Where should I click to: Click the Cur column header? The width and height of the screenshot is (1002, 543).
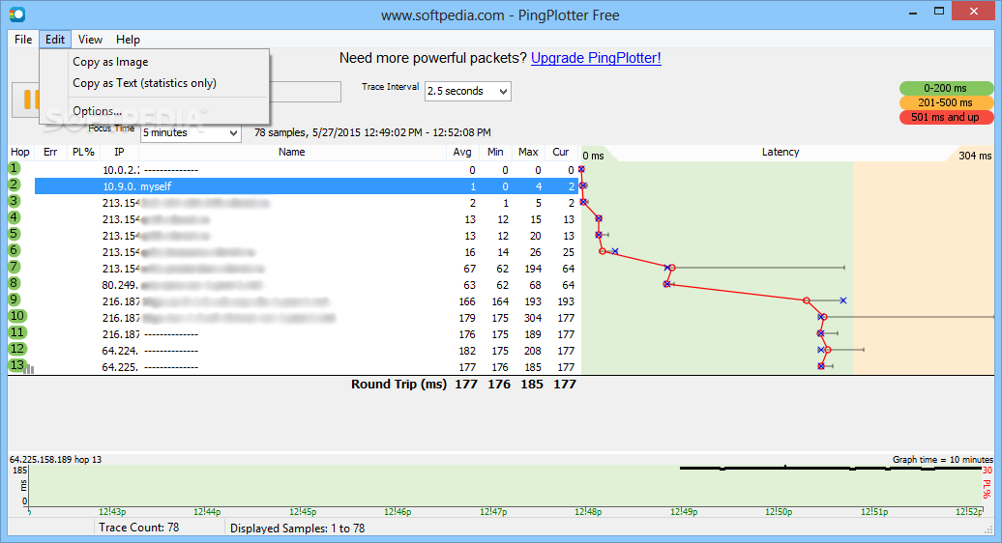coord(561,152)
